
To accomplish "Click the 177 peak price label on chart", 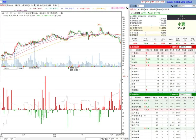I will pos(99,25).
